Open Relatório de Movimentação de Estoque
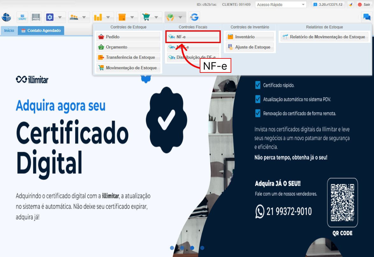374x257 pixels. (x=324, y=37)
